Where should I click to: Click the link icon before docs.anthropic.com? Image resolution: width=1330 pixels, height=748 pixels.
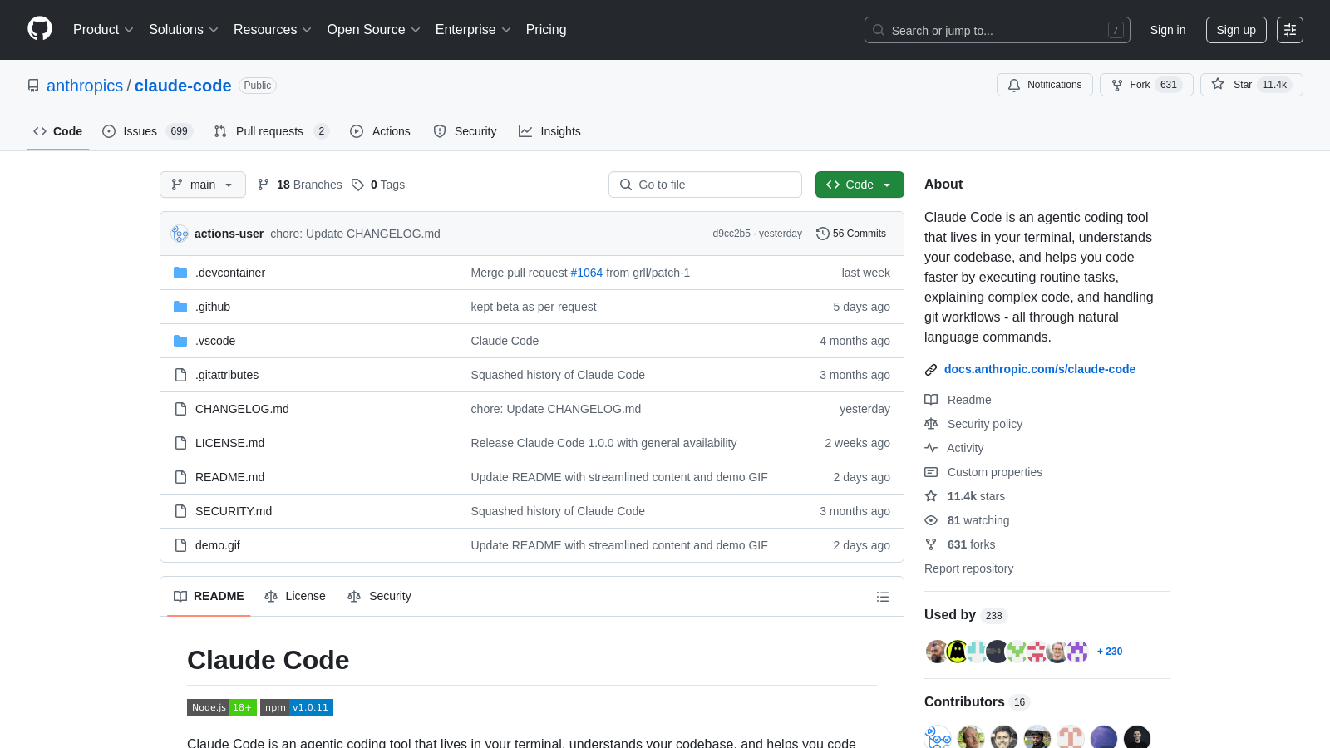(930, 369)
